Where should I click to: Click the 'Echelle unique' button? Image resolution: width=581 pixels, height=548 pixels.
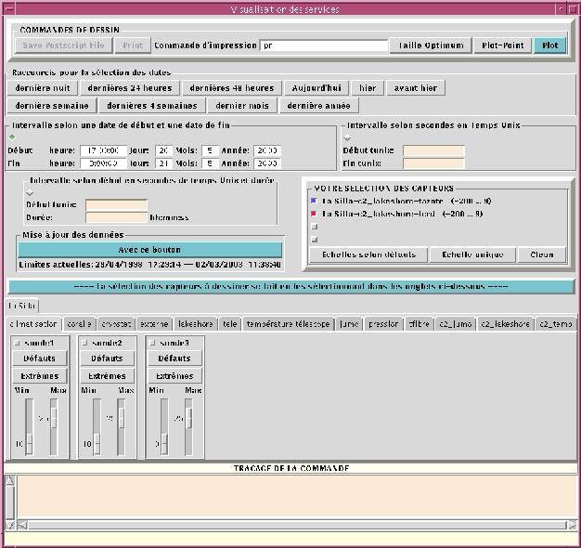(x=473, y=254)
